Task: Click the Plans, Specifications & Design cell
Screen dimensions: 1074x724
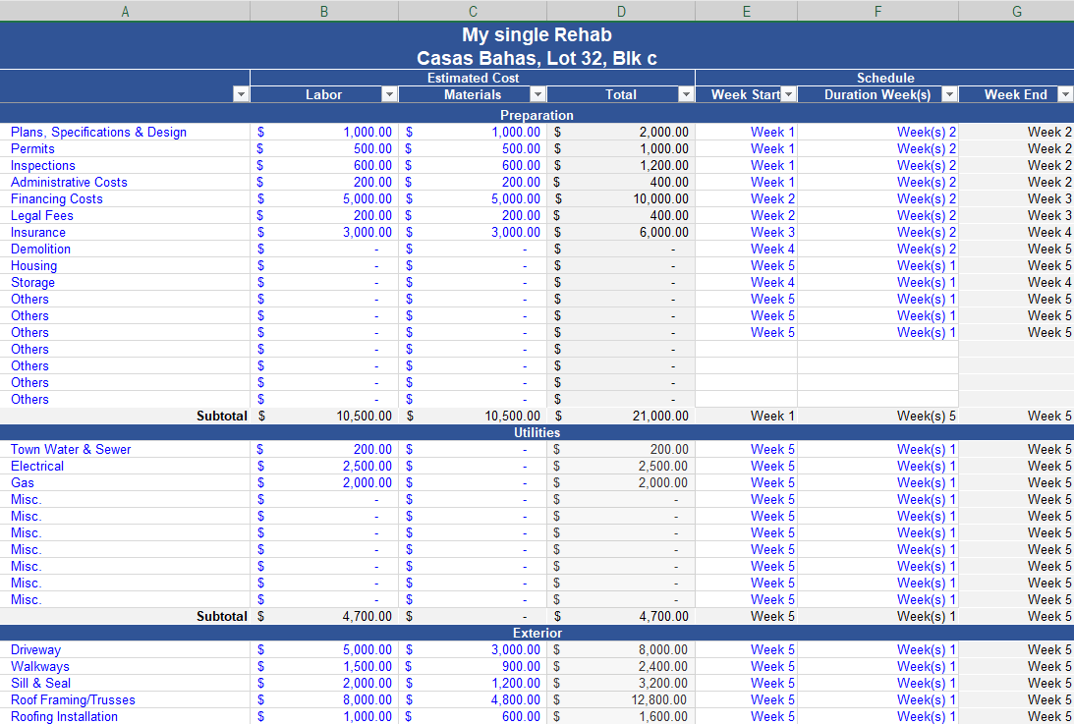Action: [x=98, y=132]
